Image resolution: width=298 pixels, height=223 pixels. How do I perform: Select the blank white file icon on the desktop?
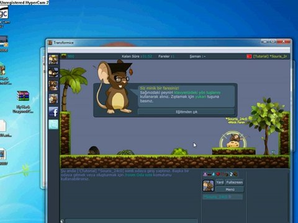coord(2,126)
